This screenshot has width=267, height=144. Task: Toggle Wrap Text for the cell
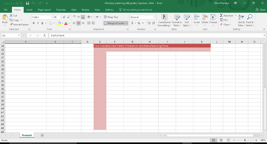point(111,17)
